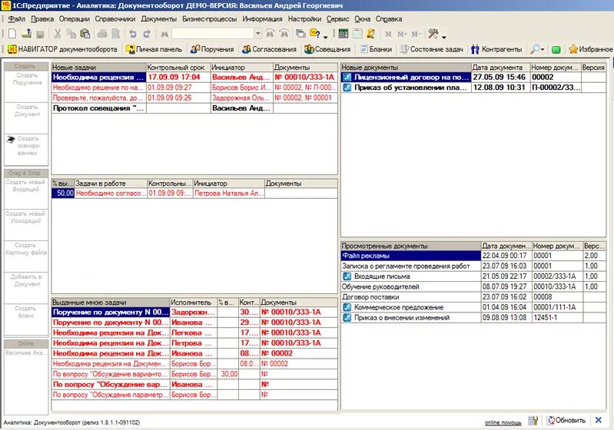Open the Контрагенты toolbar button
614x430 pixels.
pyautogui.click(x=496, y=49)
